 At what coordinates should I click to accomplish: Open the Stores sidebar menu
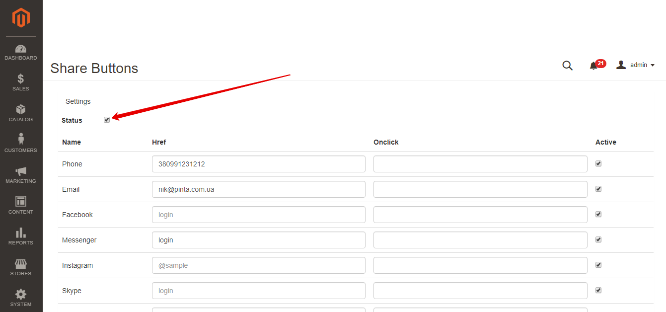[21, 267]
